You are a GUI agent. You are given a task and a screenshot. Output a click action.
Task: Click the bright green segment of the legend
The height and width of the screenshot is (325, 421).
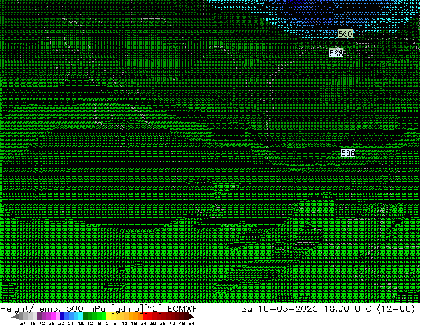104,316
